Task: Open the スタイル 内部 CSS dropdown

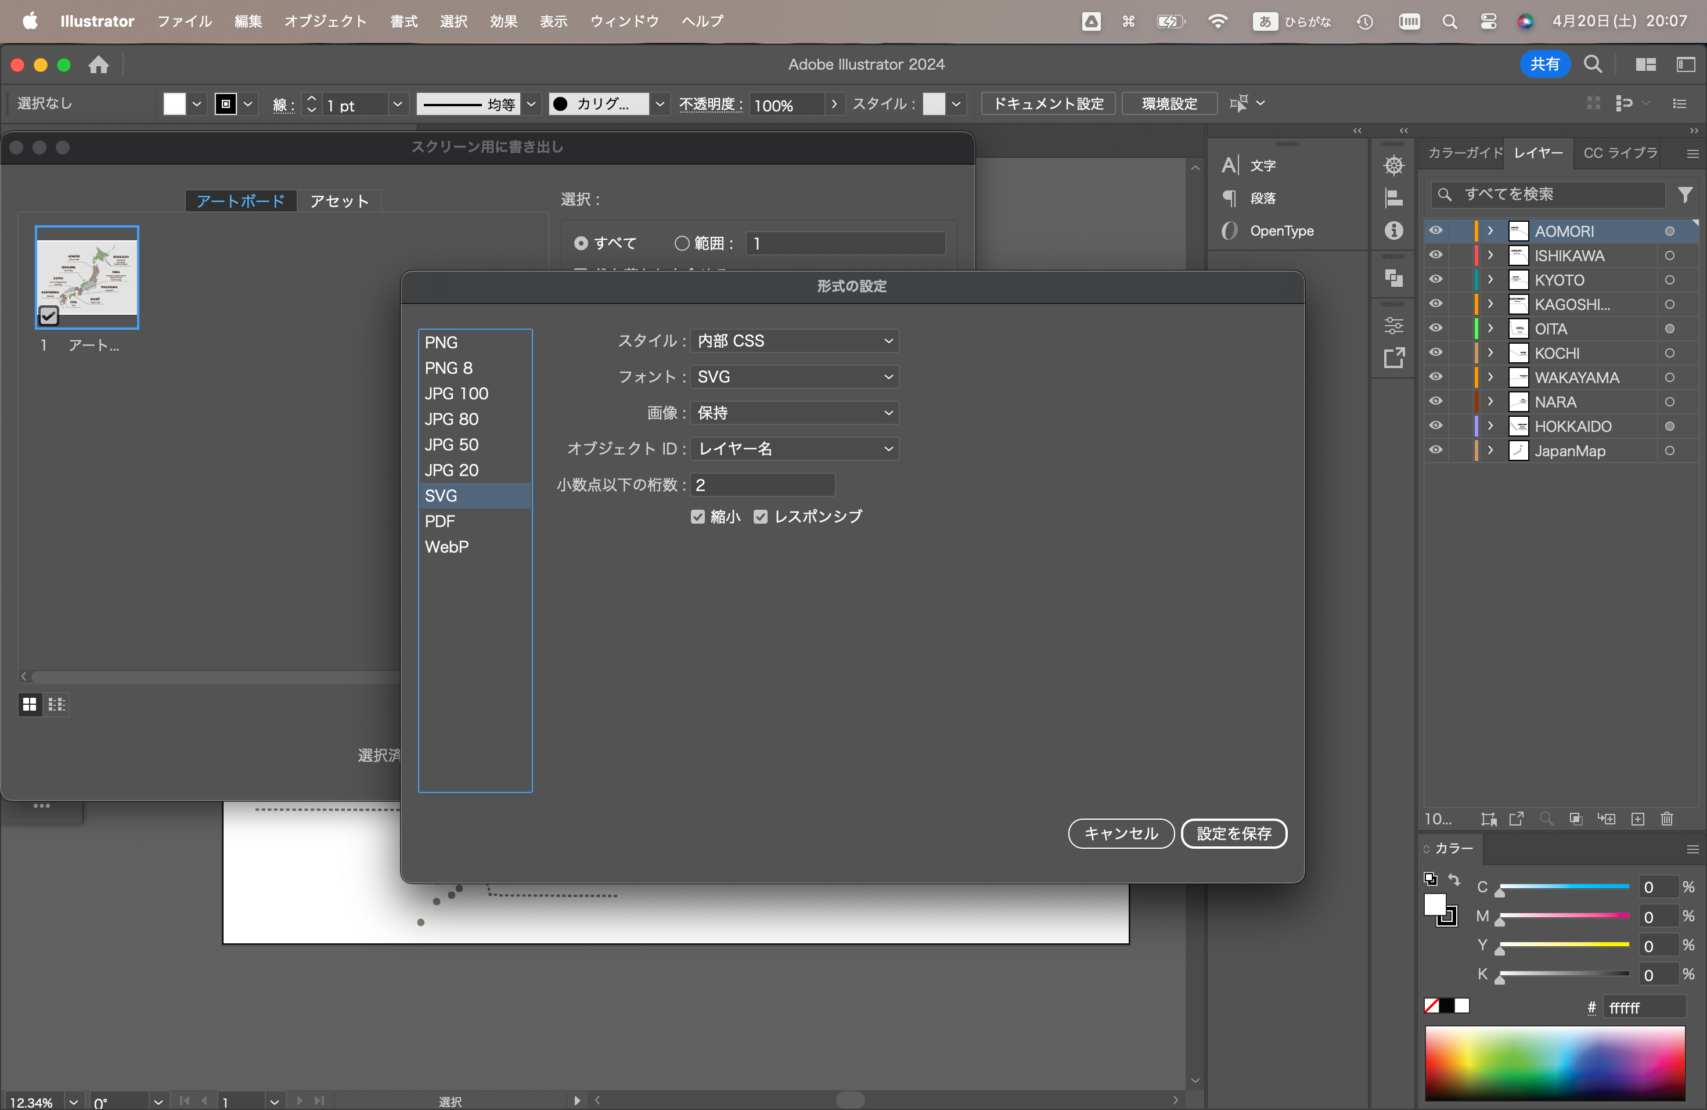Action: point(794,341)
